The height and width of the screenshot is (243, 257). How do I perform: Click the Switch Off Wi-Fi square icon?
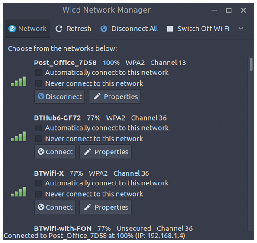[x=170, y=29]
